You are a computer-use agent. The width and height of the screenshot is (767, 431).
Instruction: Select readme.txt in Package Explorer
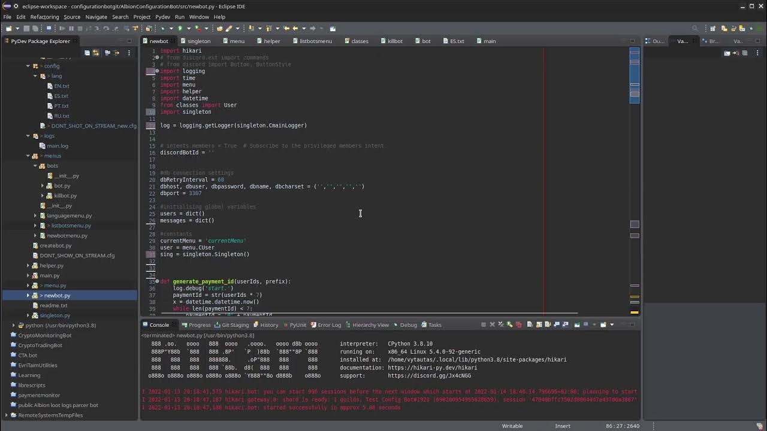coord(53,305)
